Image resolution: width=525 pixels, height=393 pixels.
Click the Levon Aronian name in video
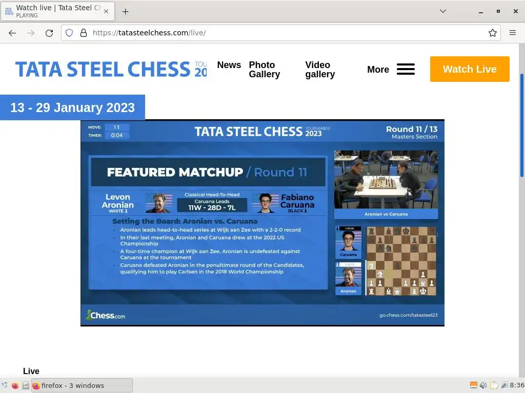tap(118, 201)
